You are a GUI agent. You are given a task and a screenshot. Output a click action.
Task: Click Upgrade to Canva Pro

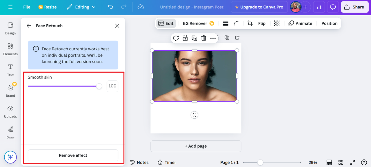pyautogui.click(x=259, y=7)
